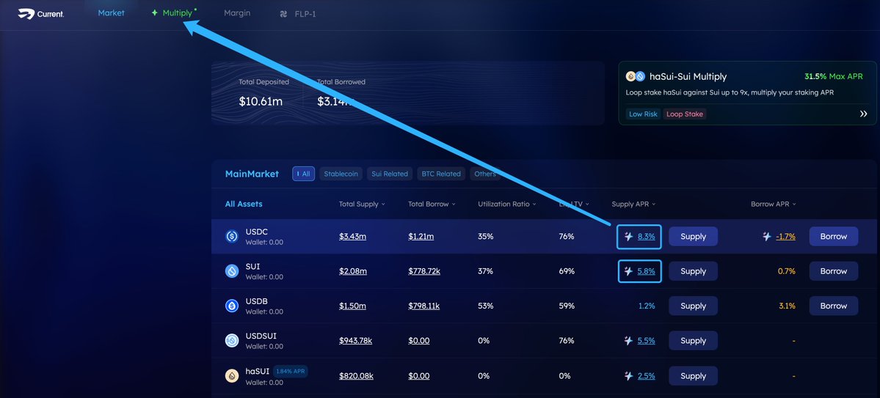
Task: Click the USDC supply APR sparkle icon
Action: tap(628, 237)
